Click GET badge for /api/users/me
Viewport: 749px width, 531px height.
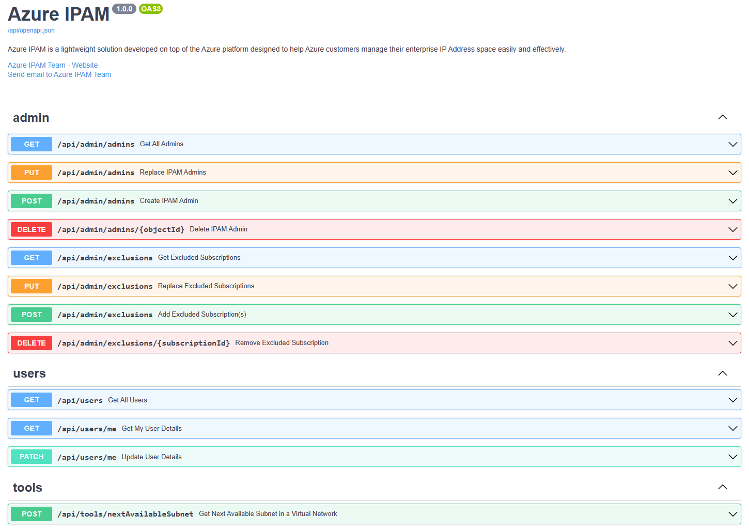point(32,428)
